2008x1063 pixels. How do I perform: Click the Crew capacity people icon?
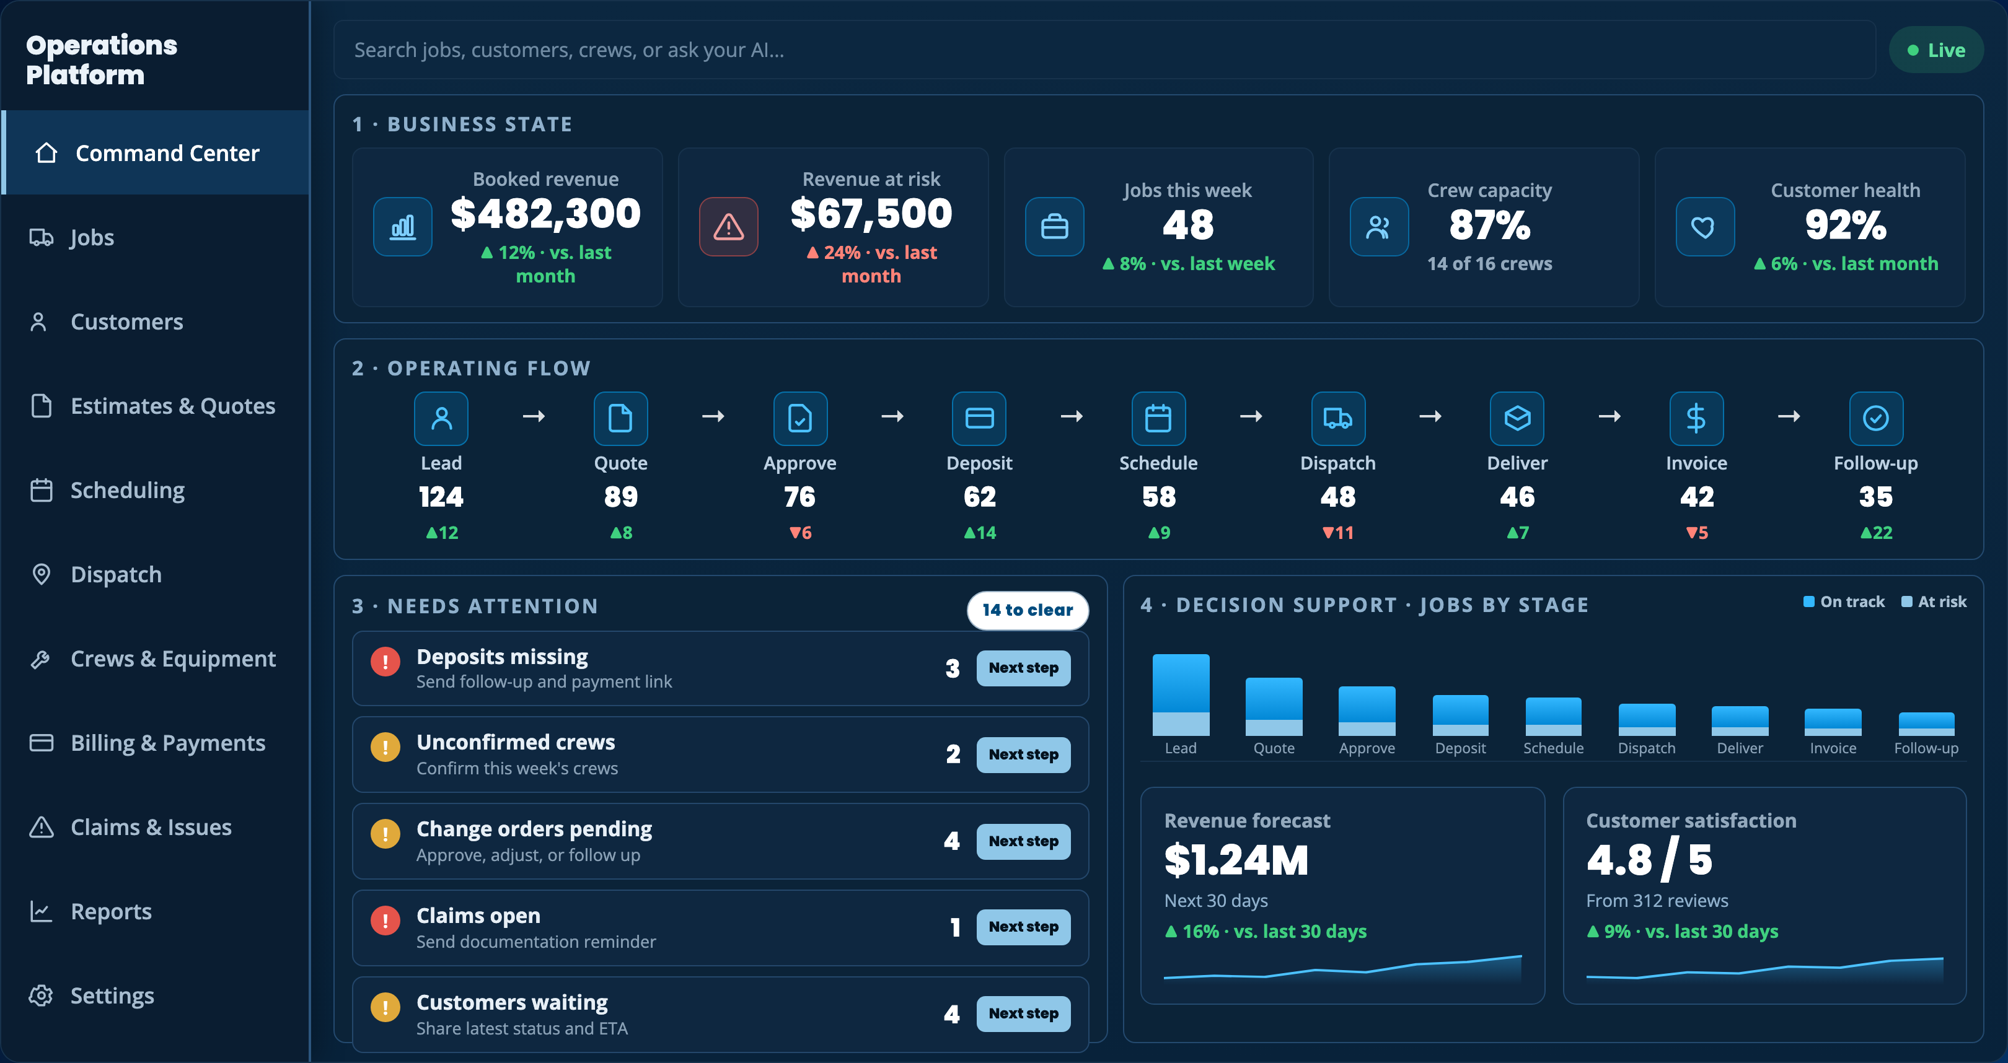tap(1379, 227)
